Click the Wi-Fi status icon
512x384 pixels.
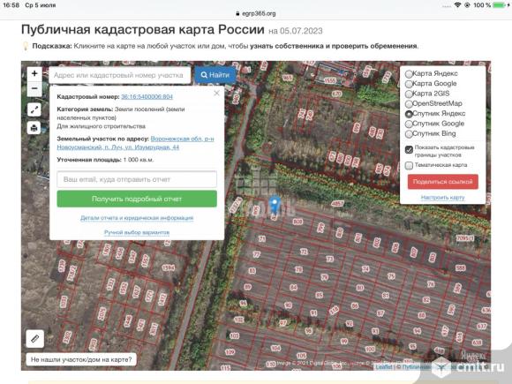[457, 5]
